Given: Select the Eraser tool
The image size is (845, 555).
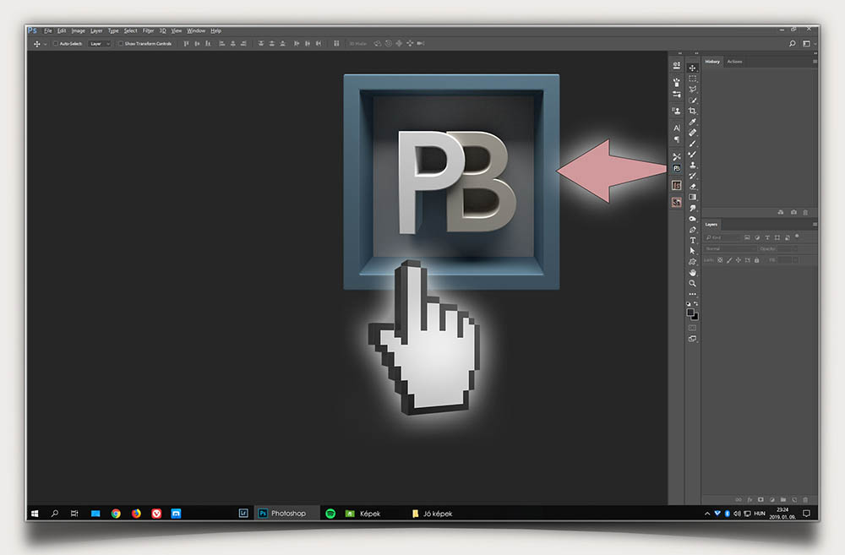Looking at the screenshot, I should click(693, 187).
